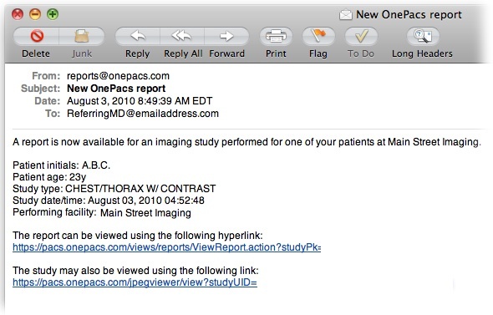The width and height of the screenshot is (493, 315).
Task: Mark the message as Junk
Action: pyautogui.click(x=82, y=36)
